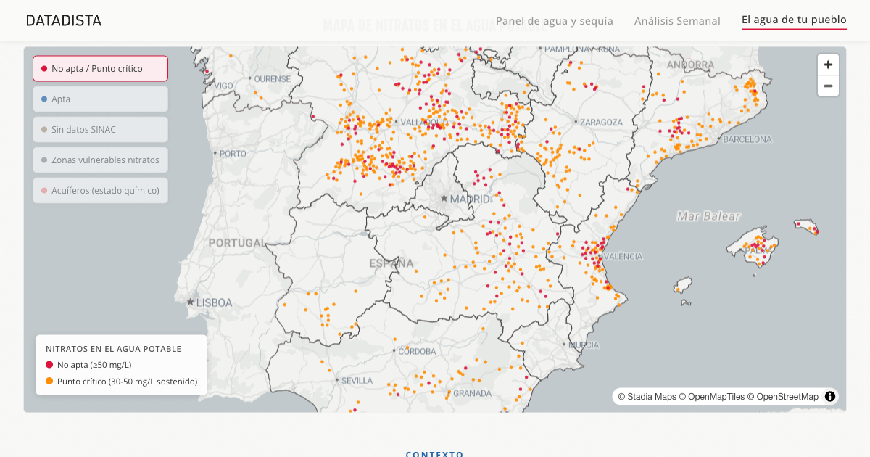Enable Zonas vulnerables nitratos layer

point(100,160)
